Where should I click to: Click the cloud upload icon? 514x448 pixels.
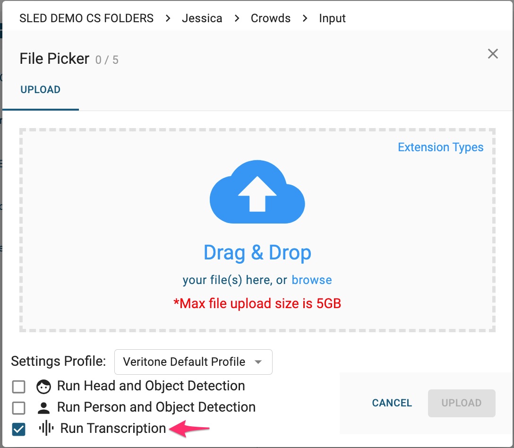257,192
